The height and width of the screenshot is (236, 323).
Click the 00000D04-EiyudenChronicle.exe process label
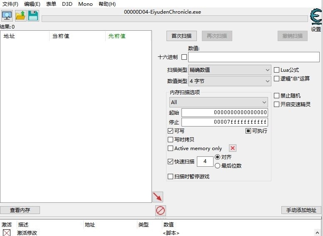tap(162, 12)
